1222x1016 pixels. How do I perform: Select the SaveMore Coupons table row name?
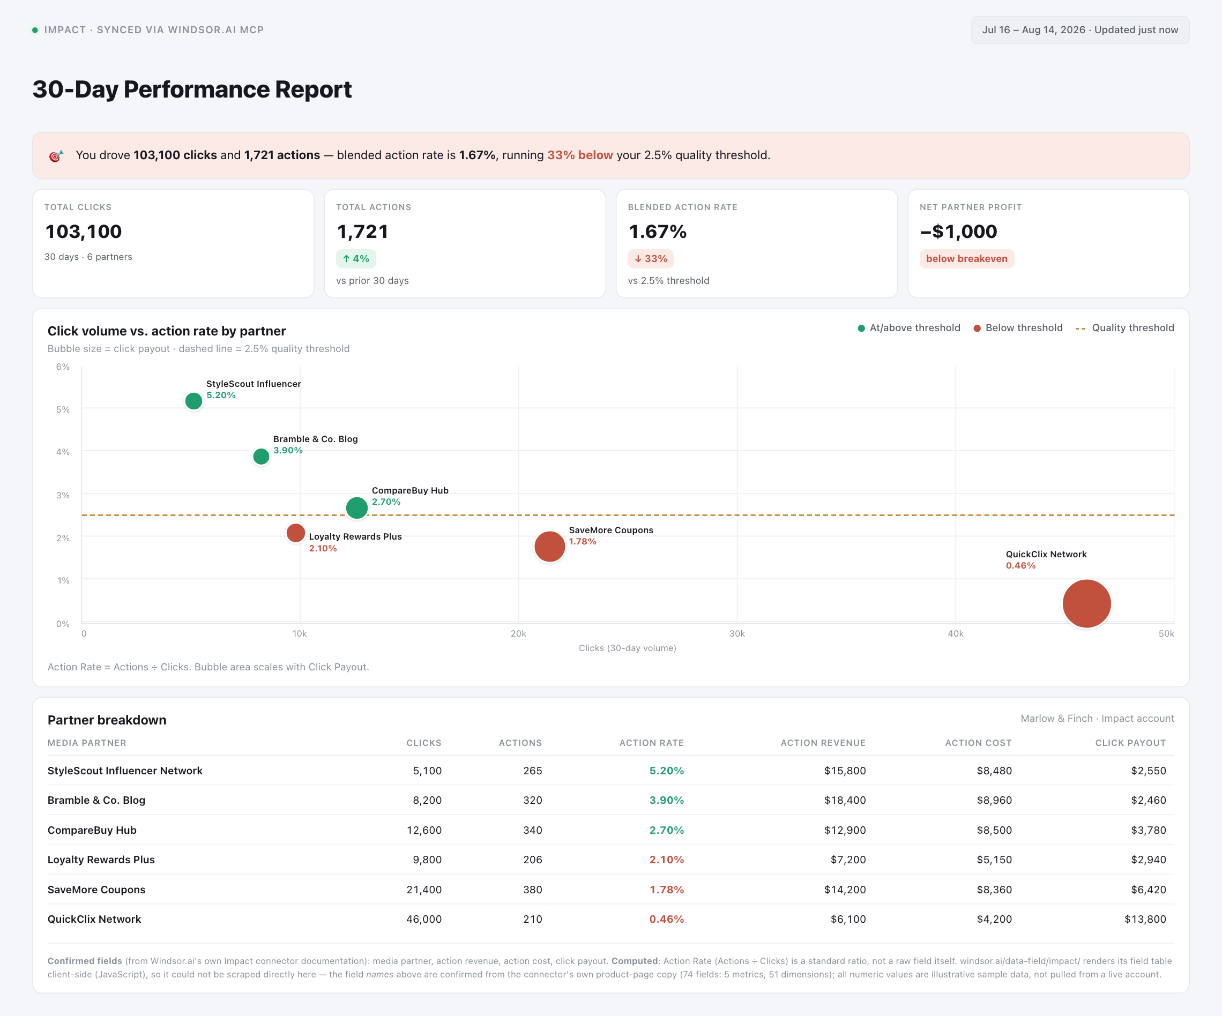tap(96, 889)
